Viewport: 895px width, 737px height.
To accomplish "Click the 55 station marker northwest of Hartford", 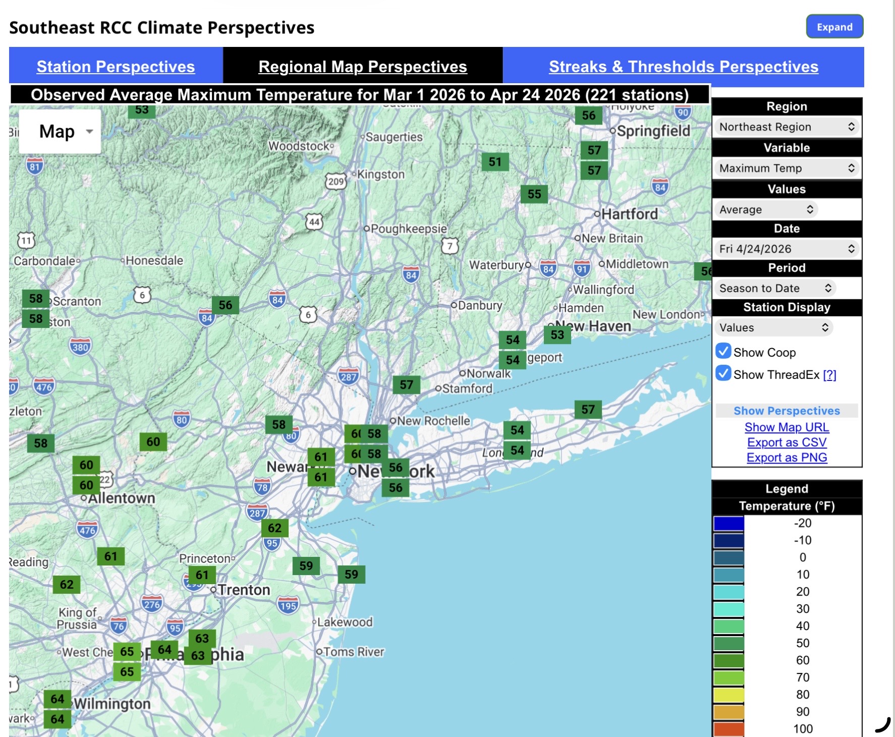I will point(534,194).
